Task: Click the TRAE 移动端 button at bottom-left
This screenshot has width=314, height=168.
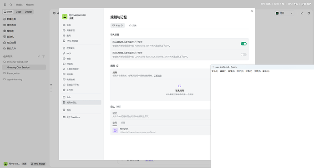Action: (38, 164)
